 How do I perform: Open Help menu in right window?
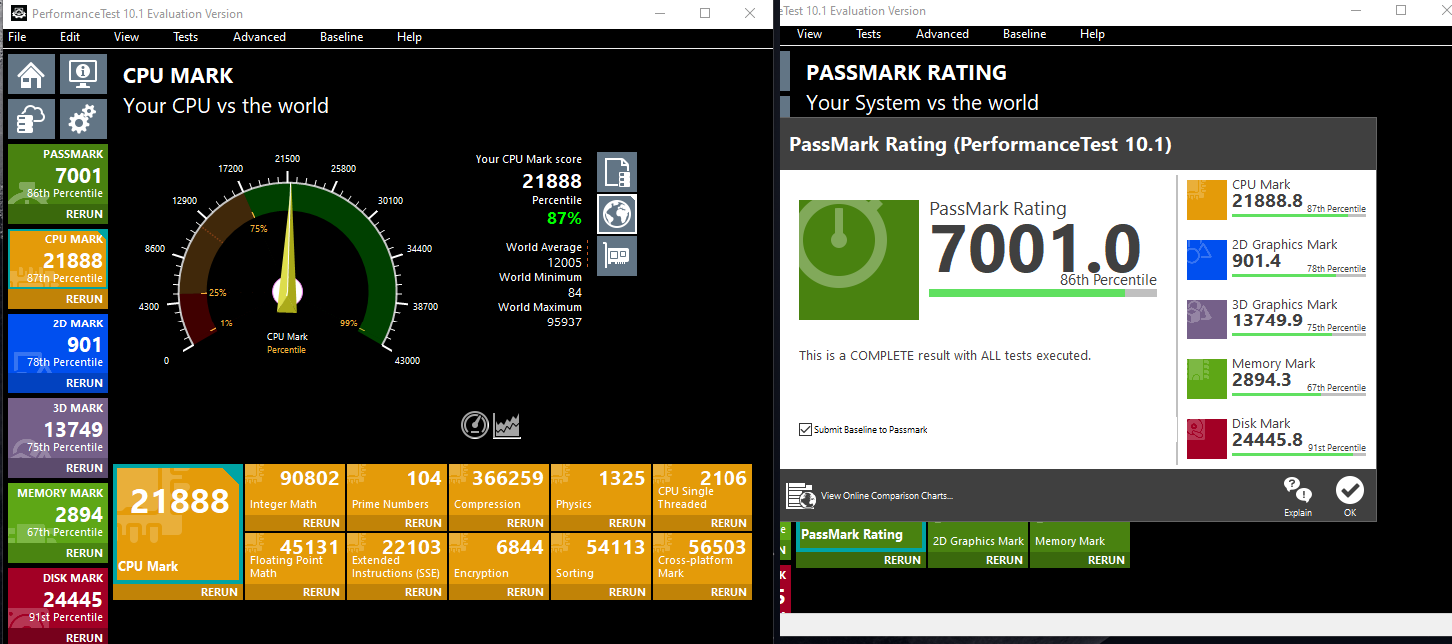pos(1093,34)
